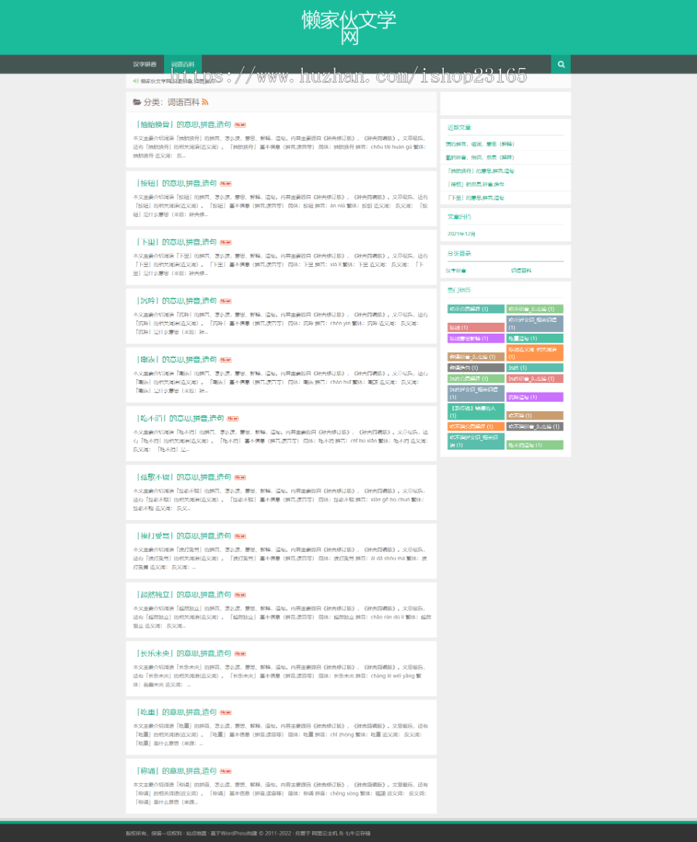
Task: Click the folder icon before 分类: 词语百科
Action: tap(137, 102)
